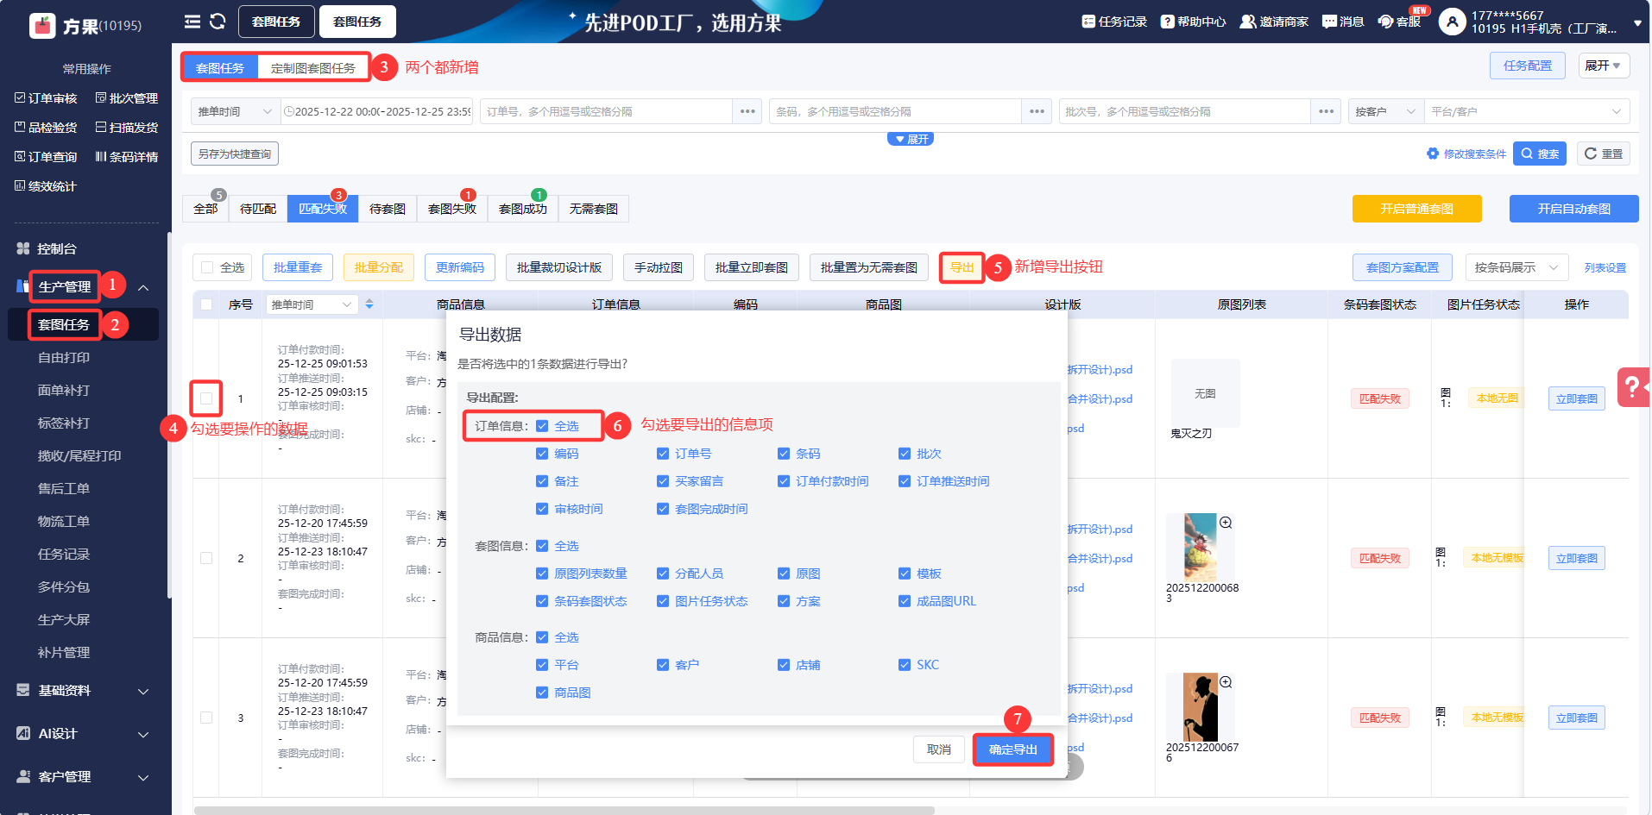The width and height of the screenshot is (1652, 815).
Task: Click the red question mark help float
Action: coord(1632,387)
